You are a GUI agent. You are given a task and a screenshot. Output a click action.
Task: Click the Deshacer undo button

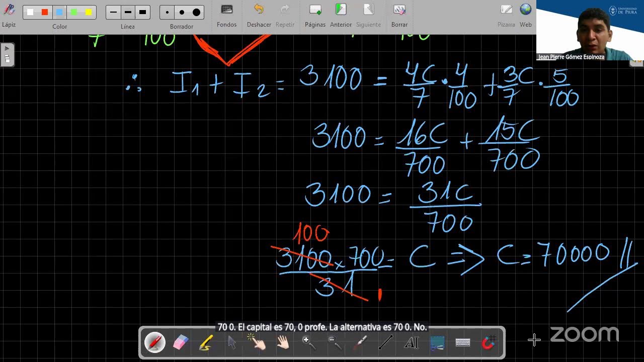[259, 15]
